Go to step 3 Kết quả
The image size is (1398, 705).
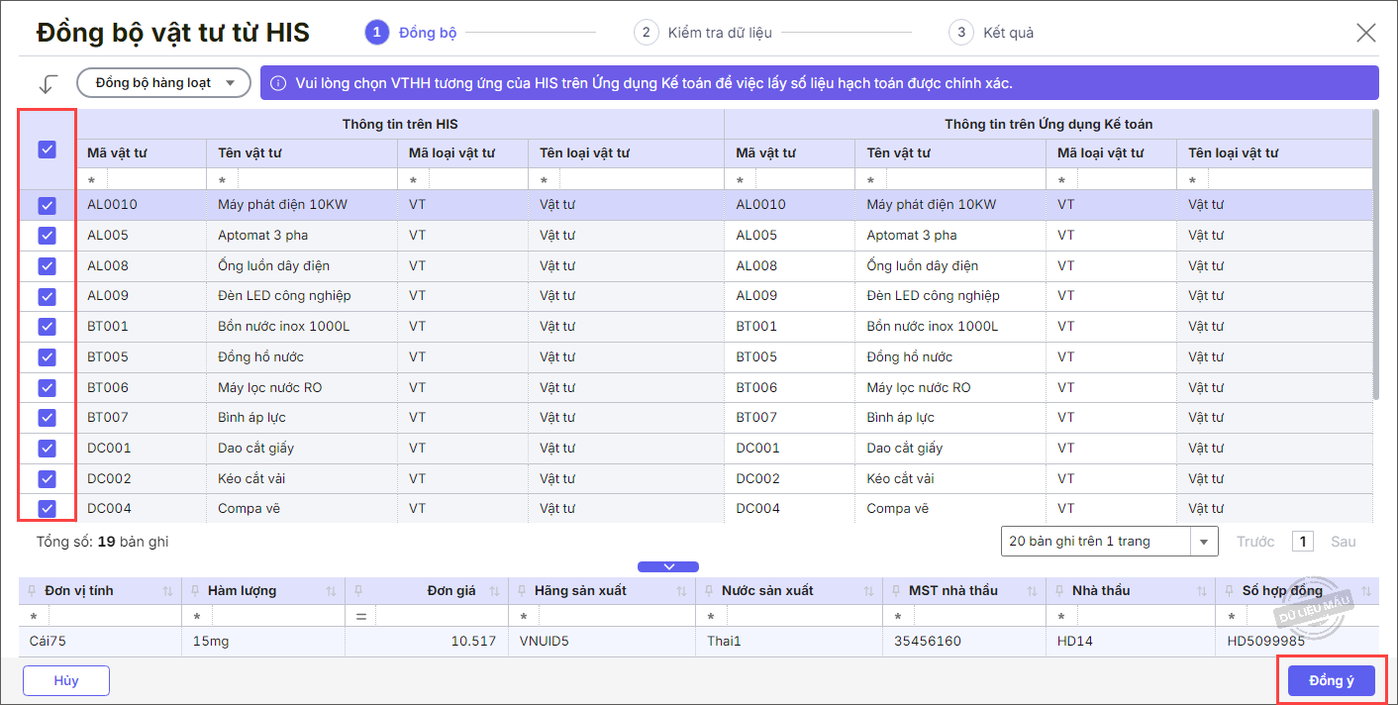[992, 33]
